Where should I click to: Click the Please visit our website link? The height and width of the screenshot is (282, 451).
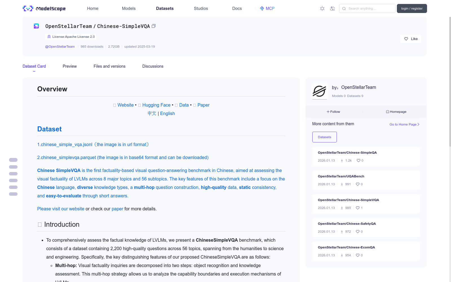61,209
